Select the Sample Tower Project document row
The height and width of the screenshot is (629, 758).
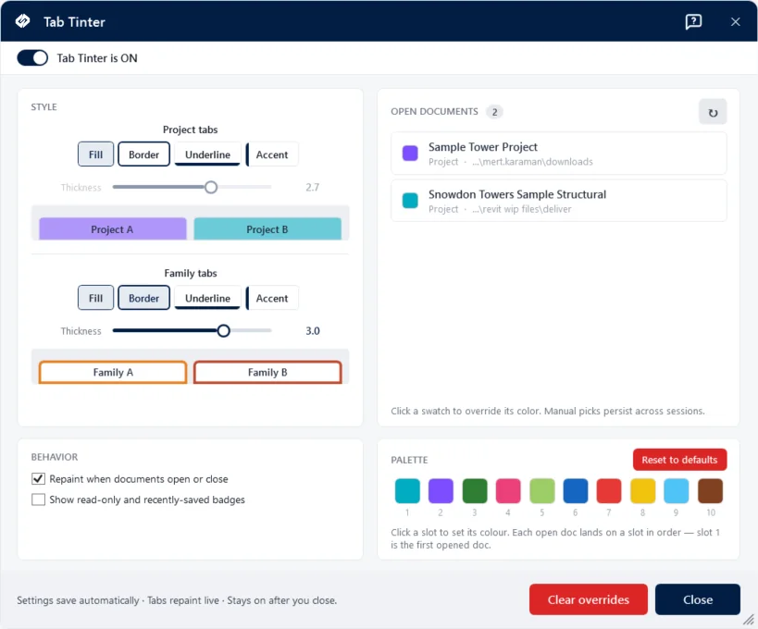click(558, 154)
